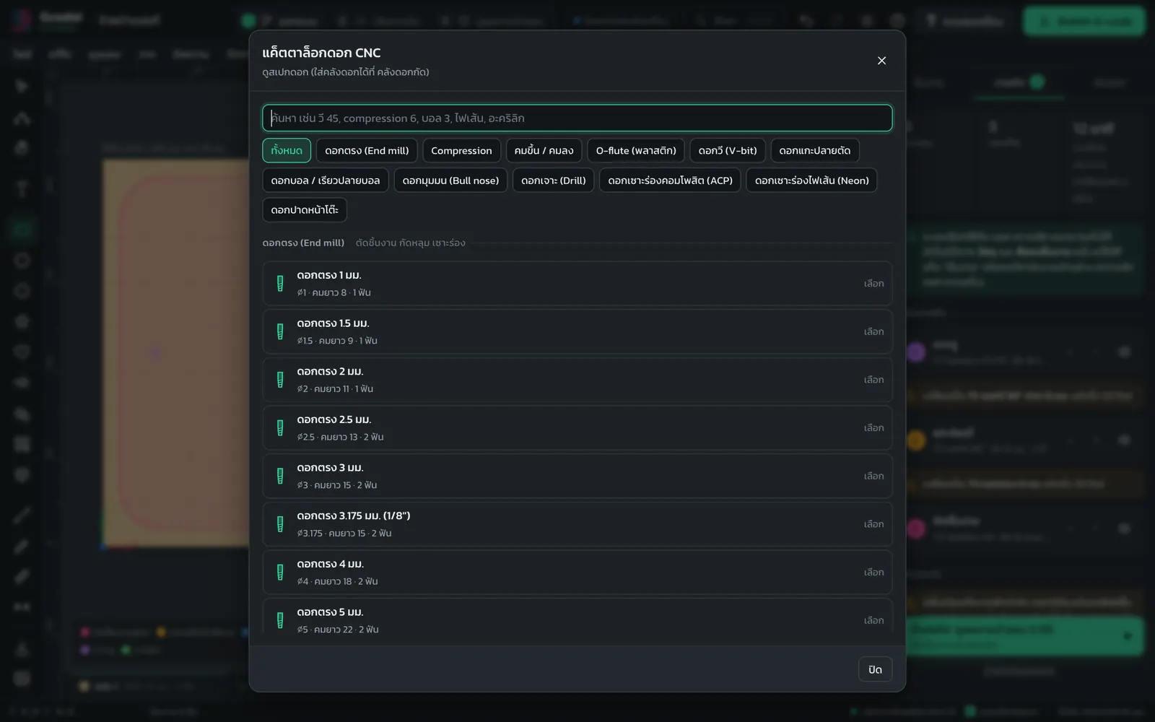1155x722 pixels.
Task: Click the ดอกตรง 3.175 มม. (1/8") title
Action: coord(354,516)
